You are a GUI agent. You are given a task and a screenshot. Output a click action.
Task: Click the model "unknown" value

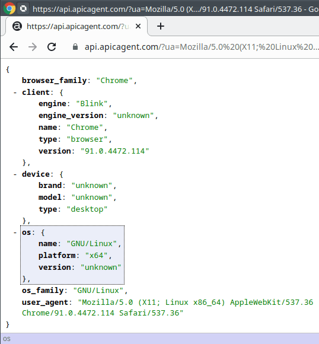pyautogui.click(x=92, y=198)
